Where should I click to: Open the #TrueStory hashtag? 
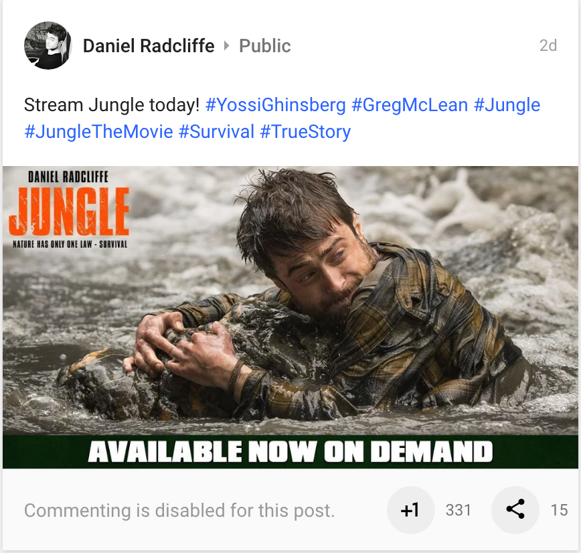click(x=305, y=132)
